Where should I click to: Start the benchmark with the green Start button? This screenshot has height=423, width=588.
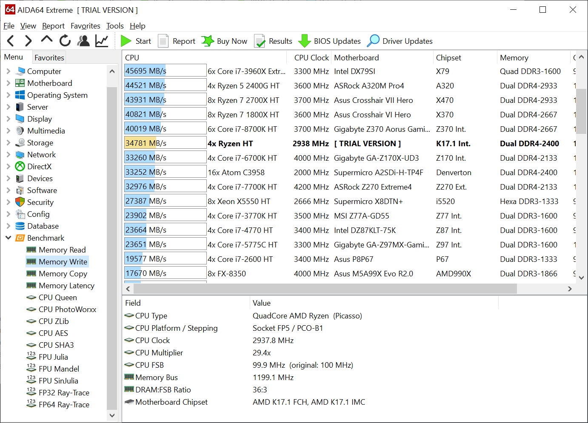[136, 41]
